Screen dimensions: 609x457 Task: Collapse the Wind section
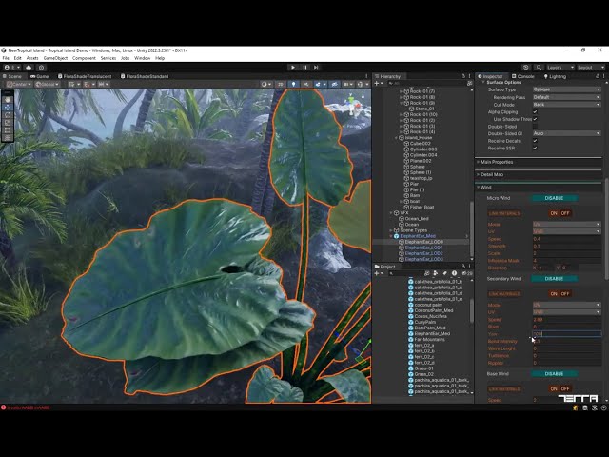click(539, 188)
